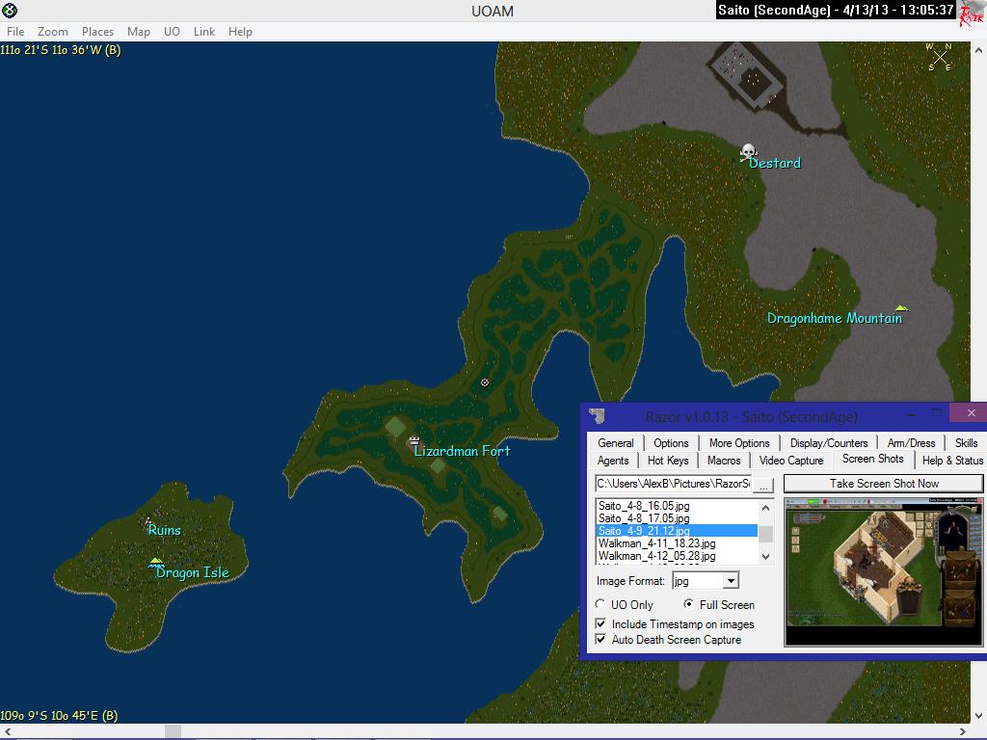Viewport: 987px width, 740px height.
Task: Click the Dragon Isle marker icon
Action: click(156, 561)
